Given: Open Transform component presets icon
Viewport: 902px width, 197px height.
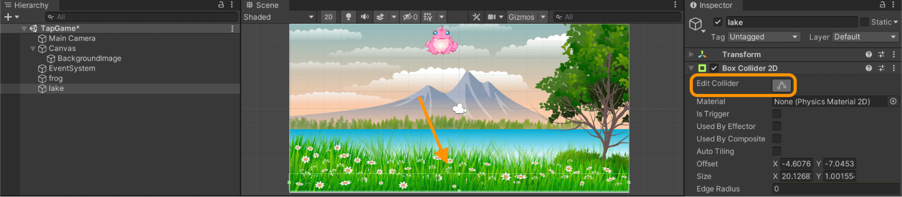Looking at the screenshot, I should click(x=881, y=54).
